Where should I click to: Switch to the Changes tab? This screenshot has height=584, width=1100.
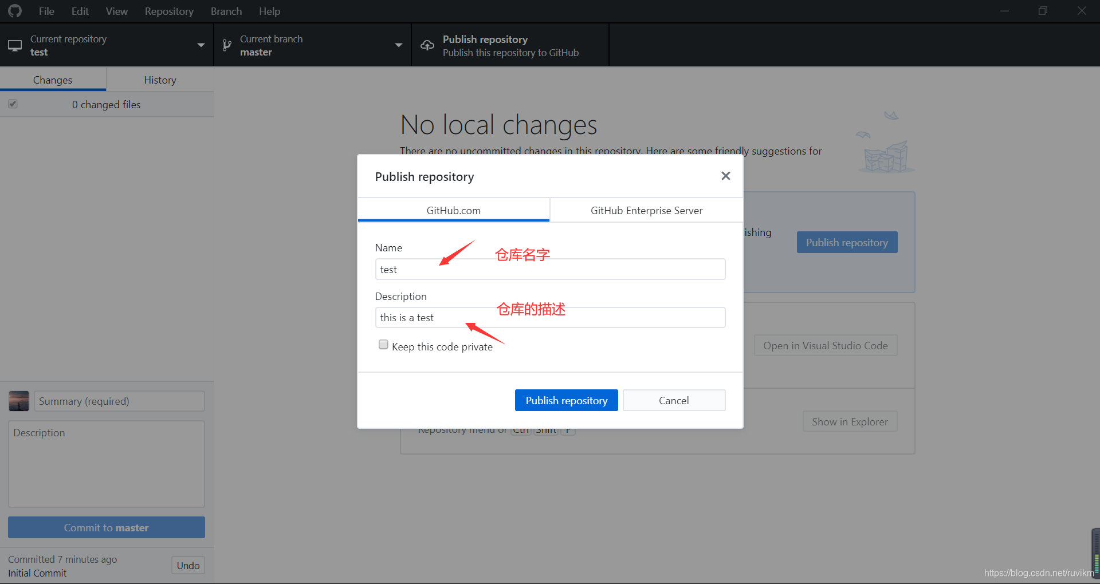[x=53, y=80]
